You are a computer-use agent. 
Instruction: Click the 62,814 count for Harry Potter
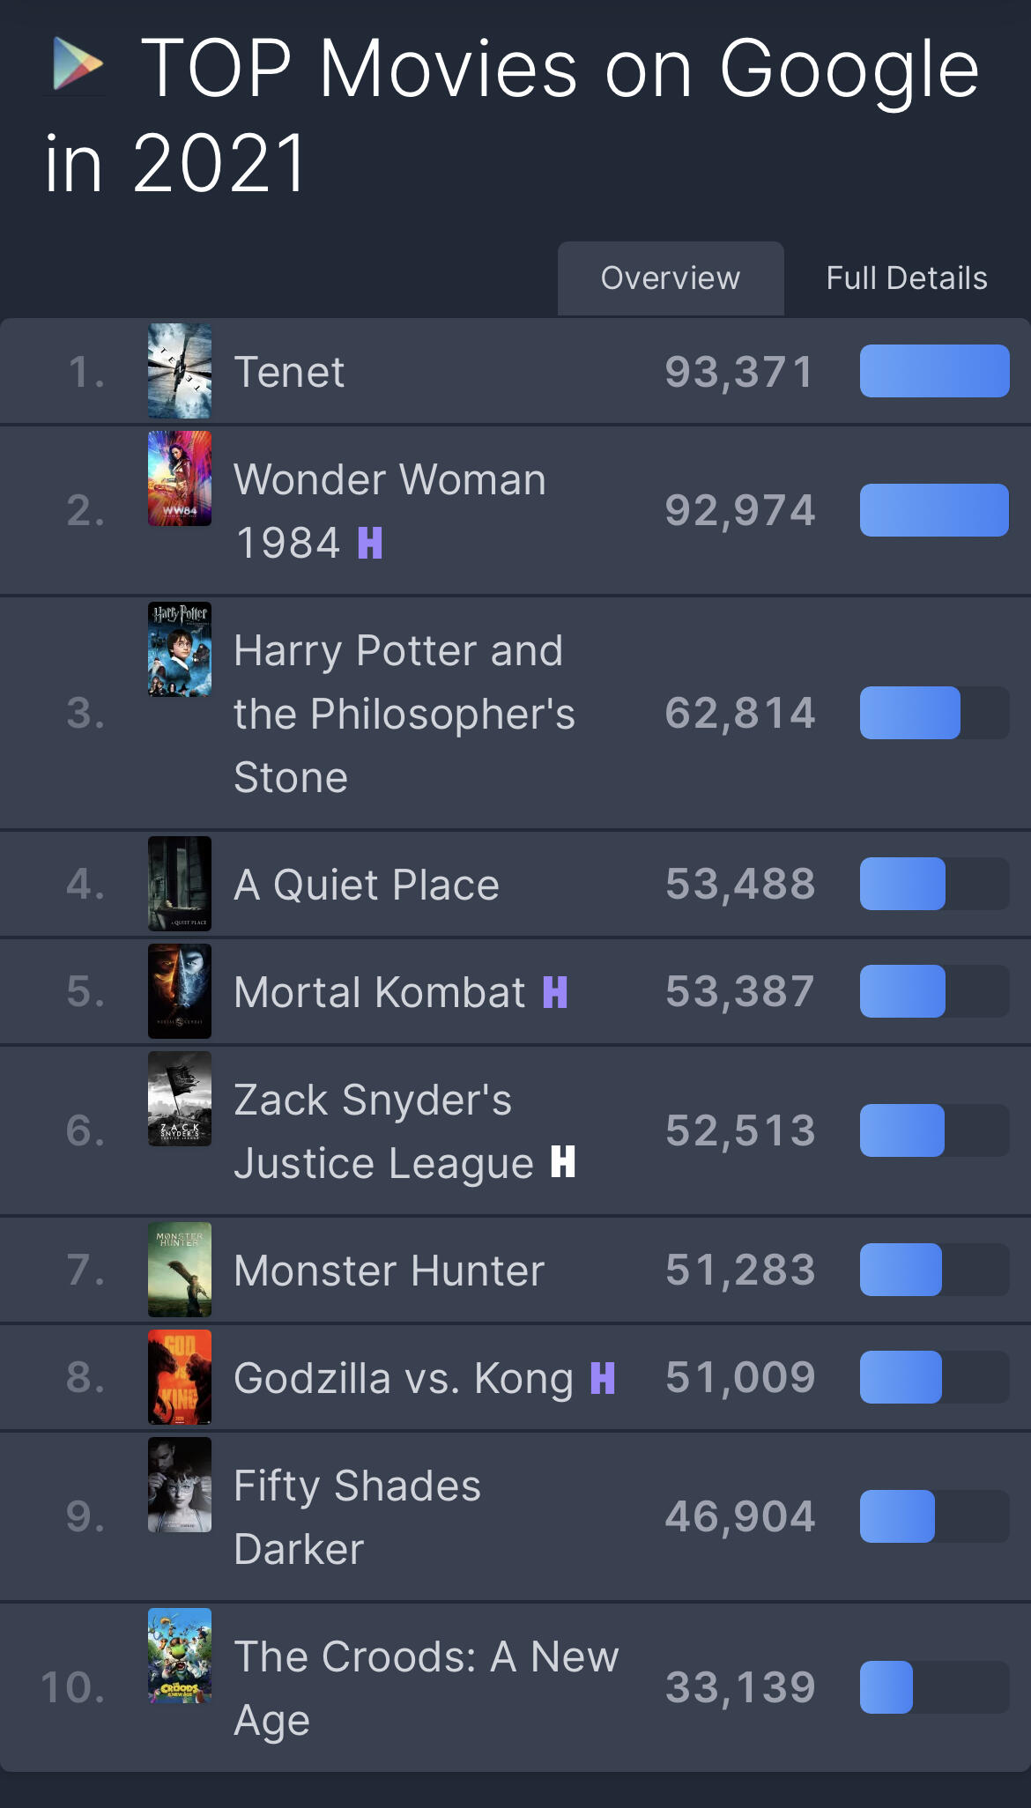(740, 713)
